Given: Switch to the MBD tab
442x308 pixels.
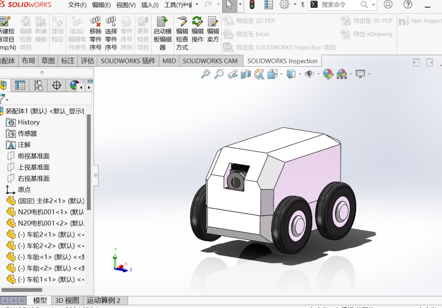Looking at the screenshot, I should coord(169,61).
